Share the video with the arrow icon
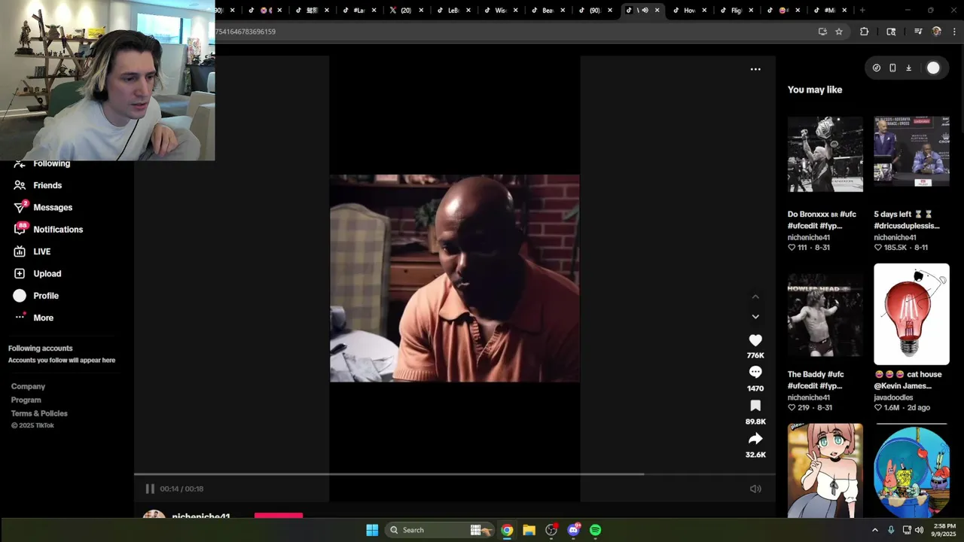This screenshot has height=542, width=964. (x=755, y=439)
